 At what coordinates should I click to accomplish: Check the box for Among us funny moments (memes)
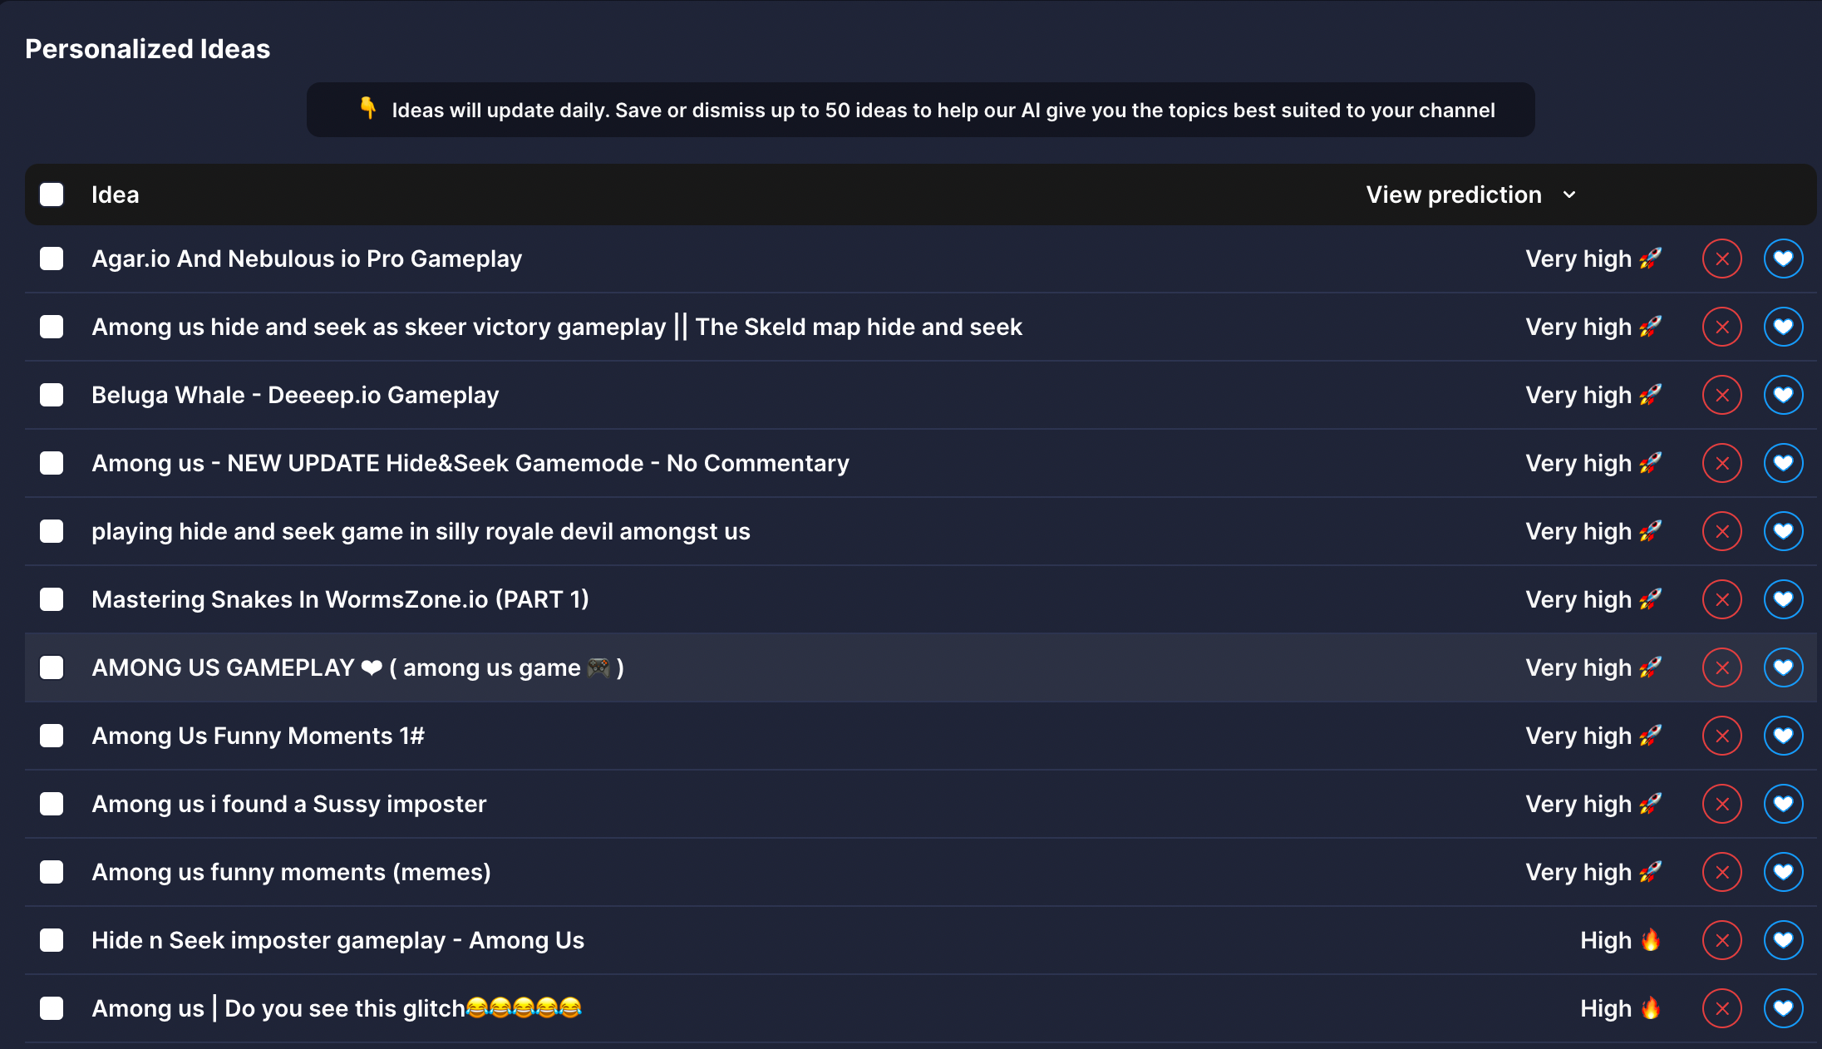[52, 872]
